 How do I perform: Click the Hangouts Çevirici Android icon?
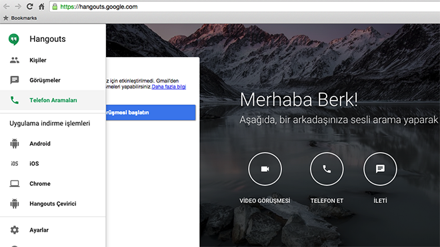point(15,204)
